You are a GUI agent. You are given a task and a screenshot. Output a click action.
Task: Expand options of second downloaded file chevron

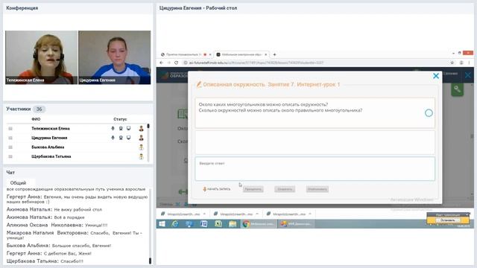pos(257,214)
